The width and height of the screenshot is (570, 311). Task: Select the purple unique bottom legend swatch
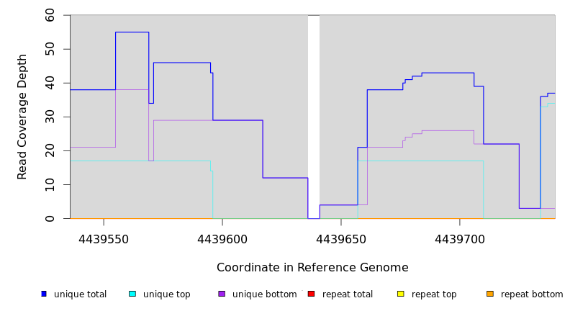click(222, 294)
